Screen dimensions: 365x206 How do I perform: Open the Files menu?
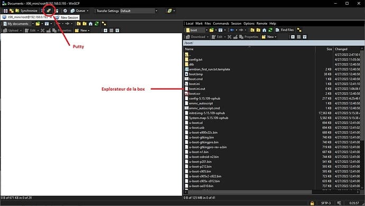(x=208, y=23)
